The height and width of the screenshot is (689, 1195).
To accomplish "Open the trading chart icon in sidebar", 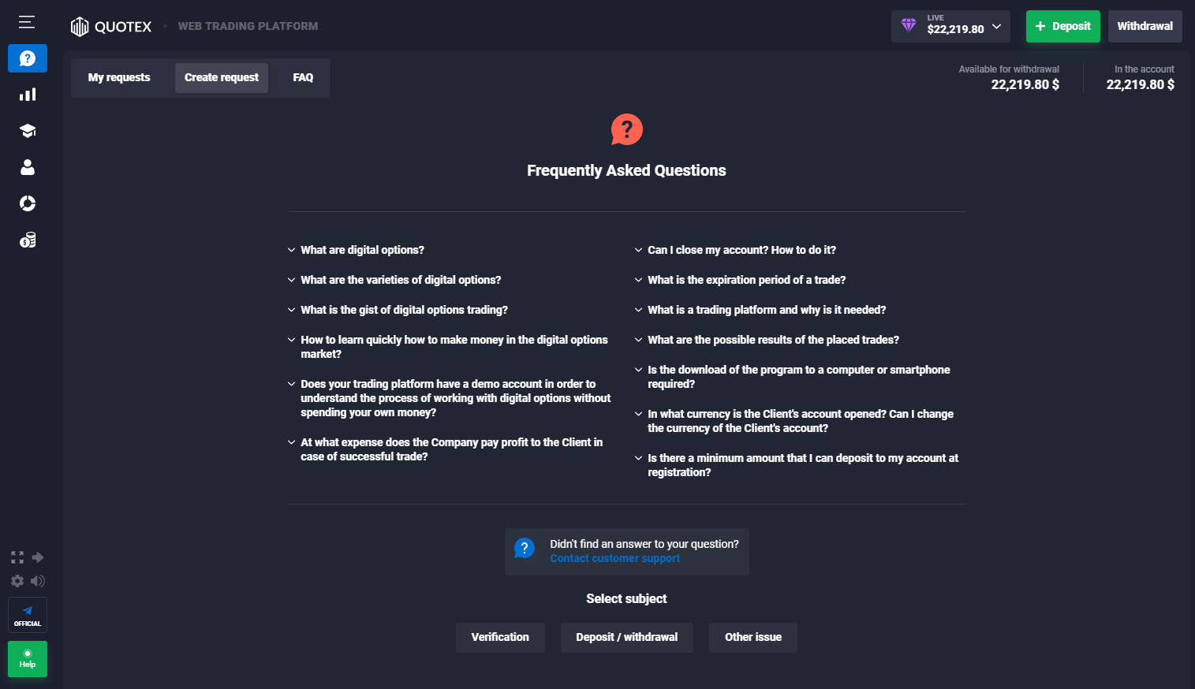I will (28, 95).
